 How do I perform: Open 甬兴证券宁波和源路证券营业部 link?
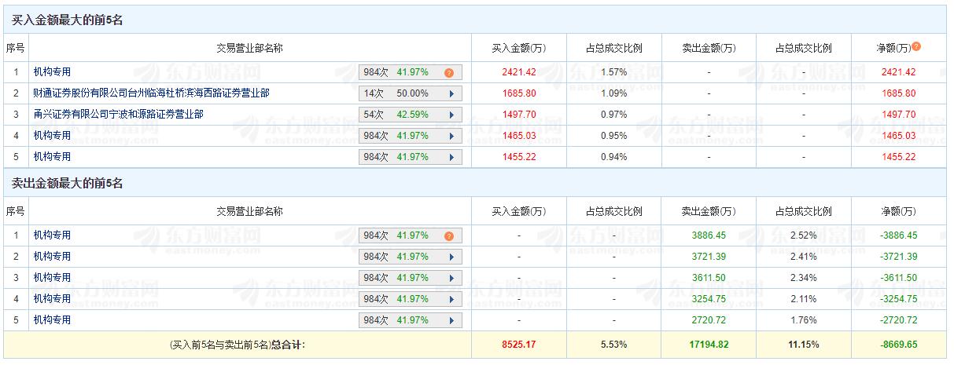tap(118, 115)
